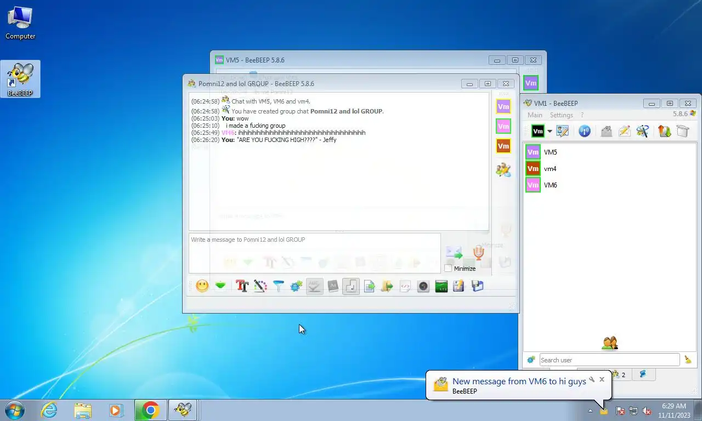The width and height of the screenshot is (702, 421).
Task: Click the green down-arrow icon in chat toolbar
Action: pos(220,286)
